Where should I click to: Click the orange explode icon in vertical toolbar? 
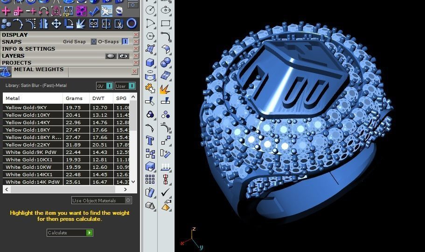pos(165,89)
